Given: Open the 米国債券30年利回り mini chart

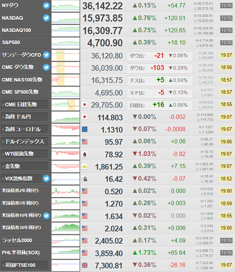Looking at the screenshot, I should [x=65, y=228].
